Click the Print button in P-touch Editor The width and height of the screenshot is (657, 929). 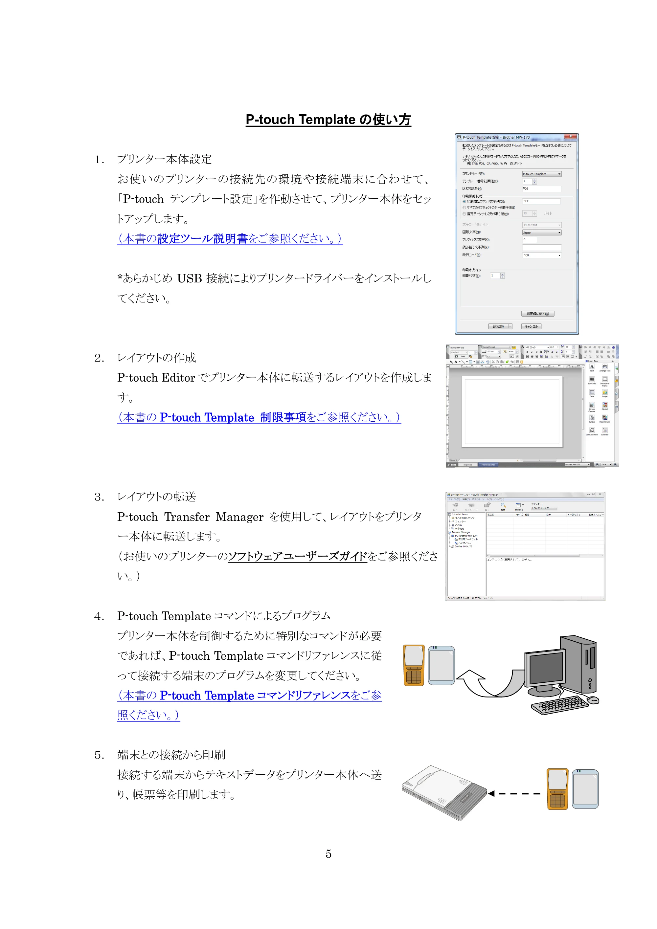[462, 357]
